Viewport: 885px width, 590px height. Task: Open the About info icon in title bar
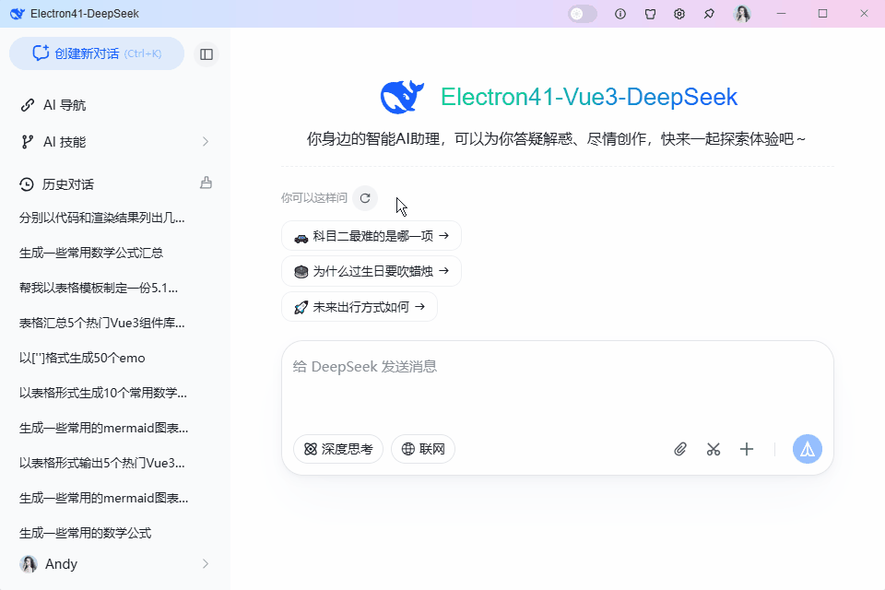pos(620,14)
